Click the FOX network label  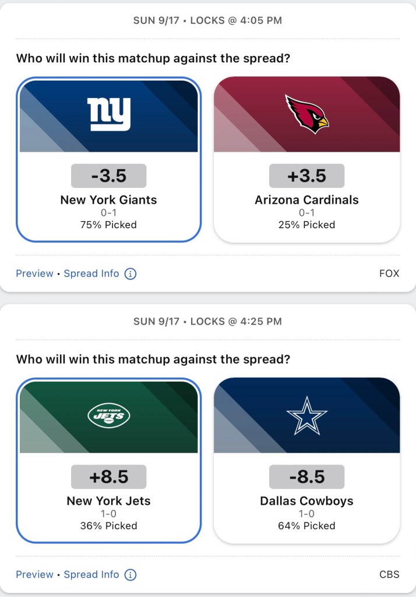click(389, 274)
